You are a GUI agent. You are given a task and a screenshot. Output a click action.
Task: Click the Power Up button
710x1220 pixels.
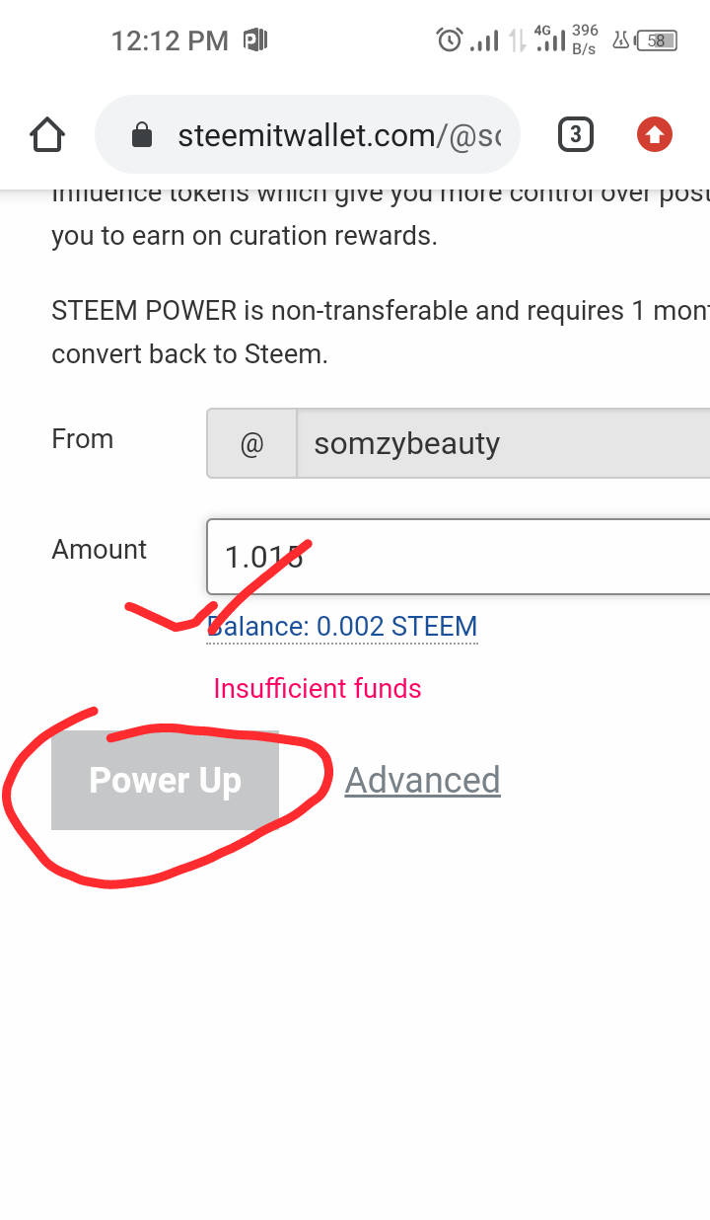pos(165,780)
